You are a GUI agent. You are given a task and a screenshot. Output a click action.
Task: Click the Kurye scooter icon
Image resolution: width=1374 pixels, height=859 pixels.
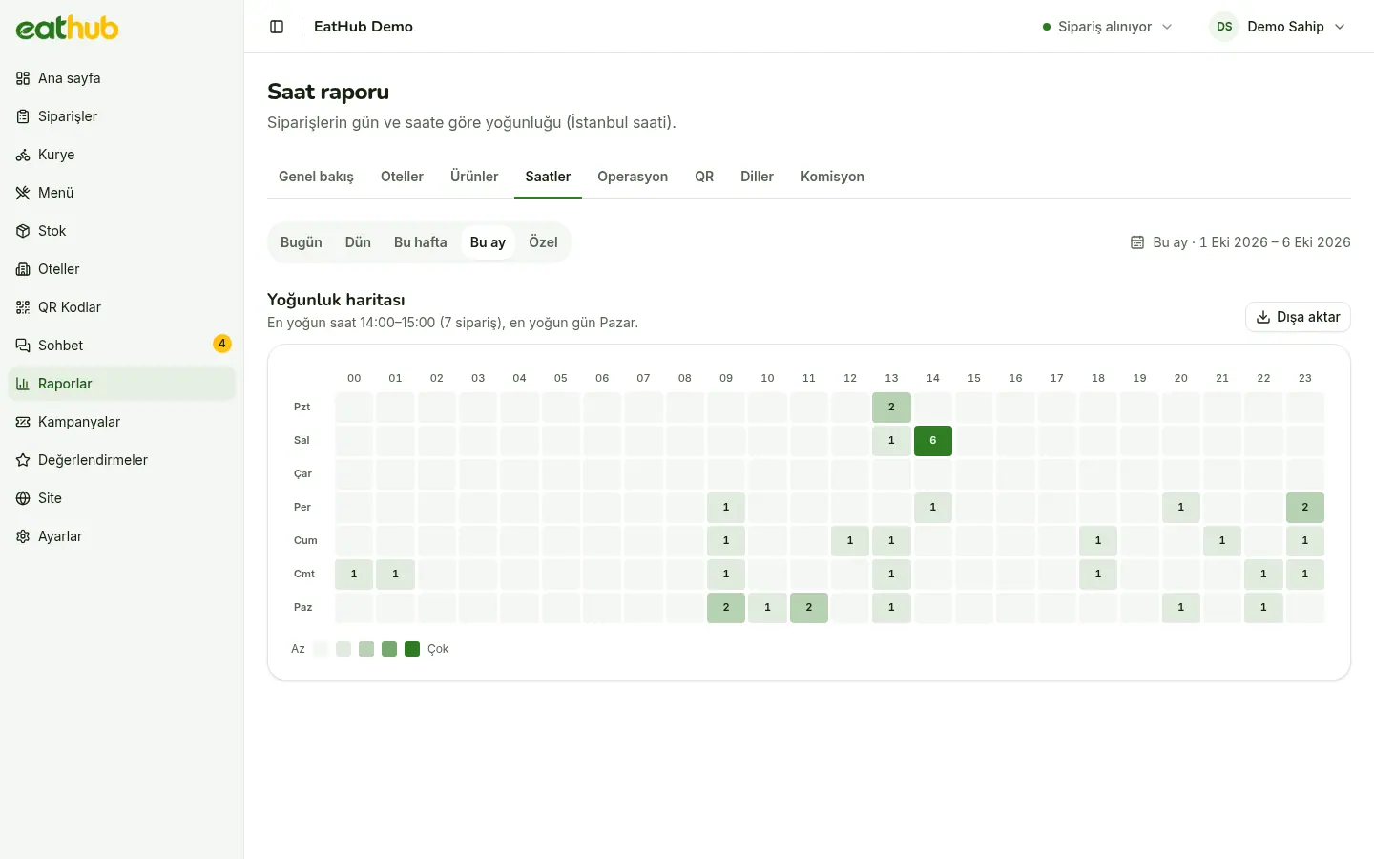pyautogui.click(x=23, y=155)
